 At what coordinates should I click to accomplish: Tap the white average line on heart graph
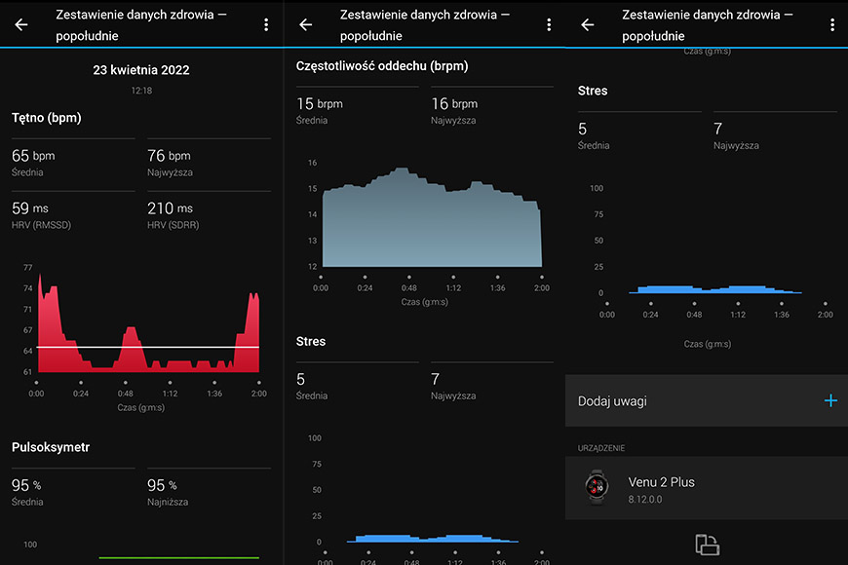click(x=148, y=347)
